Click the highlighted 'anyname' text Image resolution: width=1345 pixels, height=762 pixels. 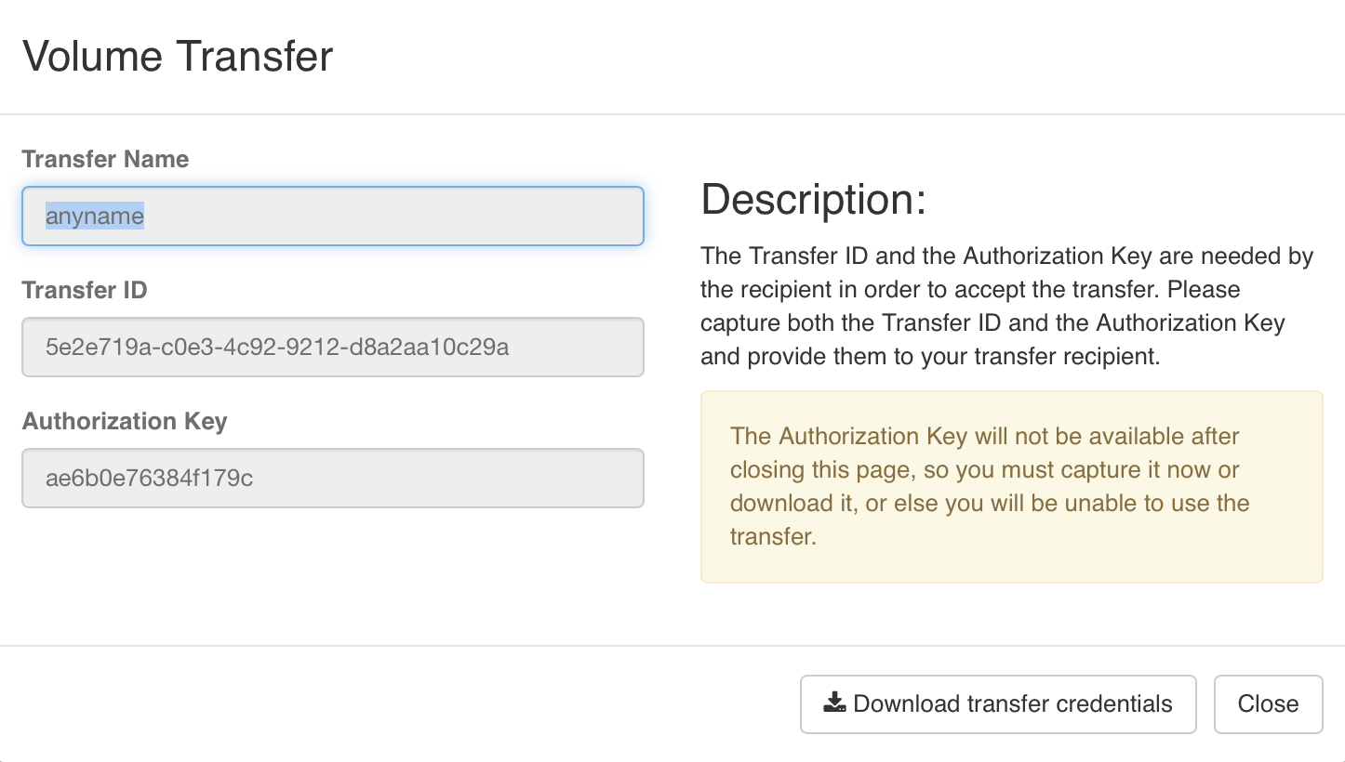pyautogui.click(x=95, y=217)
